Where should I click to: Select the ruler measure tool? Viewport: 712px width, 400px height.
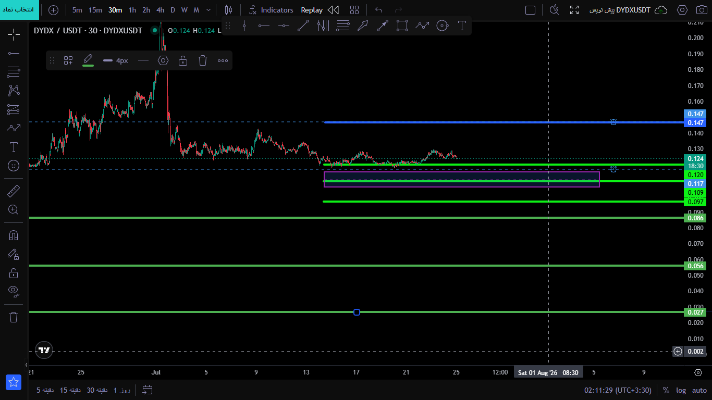point(14,191)
